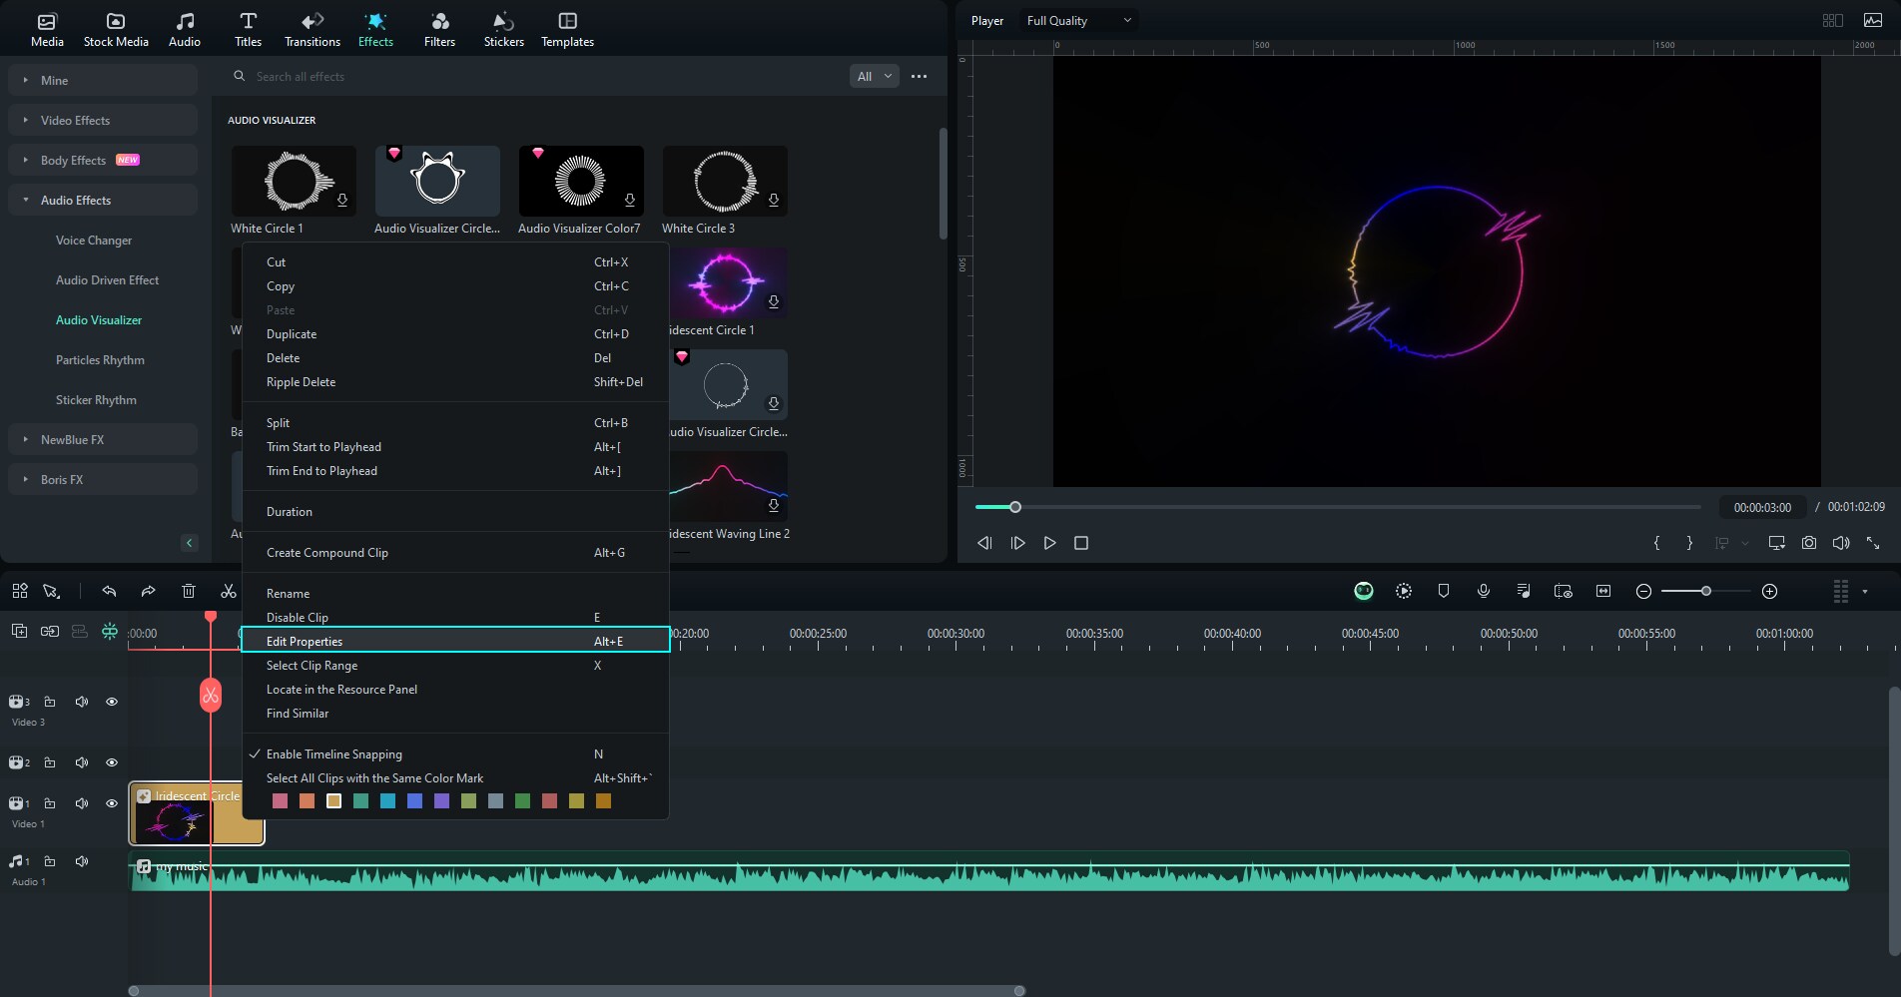Select Voice Changer in sidebar

[94, 241]
